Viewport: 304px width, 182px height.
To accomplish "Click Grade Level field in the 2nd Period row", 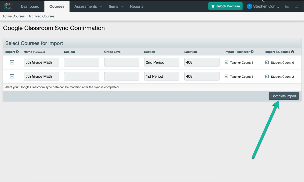I will tap(122, 62).
